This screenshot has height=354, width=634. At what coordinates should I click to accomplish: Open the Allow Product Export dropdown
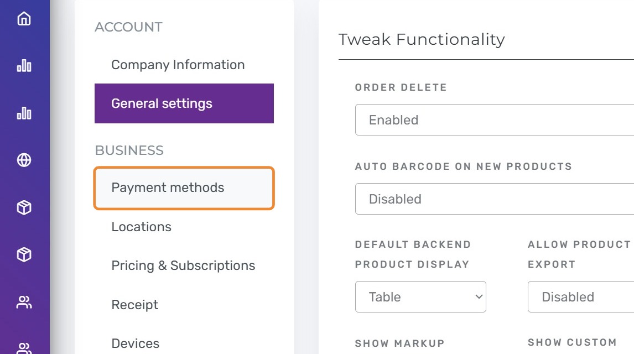pyautogui.click(x=581, y=296)
